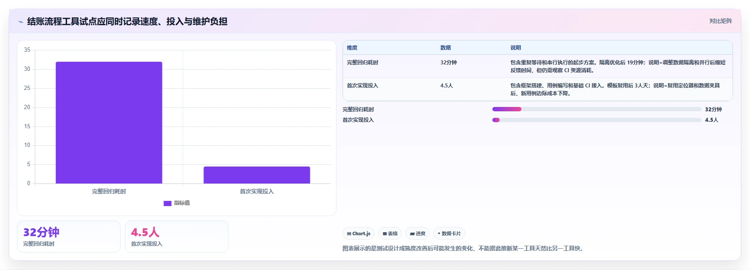The image size is (750, 270).
Task: Click the 完整回归耗时 chart bar
Action: [x=109, y=123]
